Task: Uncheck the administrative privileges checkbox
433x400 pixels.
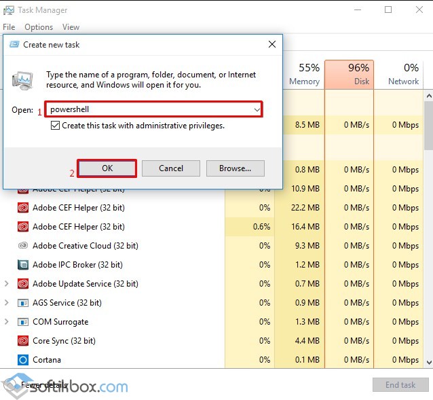Action: [x=56, y=126]
